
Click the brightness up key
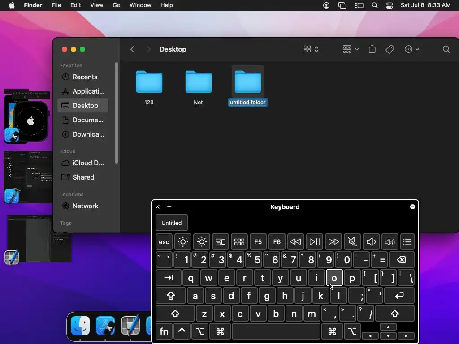(202, 242)
